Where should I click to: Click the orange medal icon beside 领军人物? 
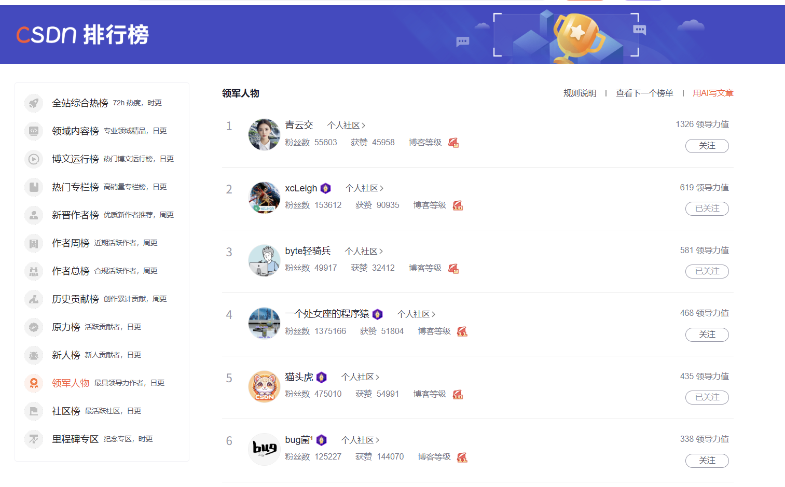[x=34, y=383]
